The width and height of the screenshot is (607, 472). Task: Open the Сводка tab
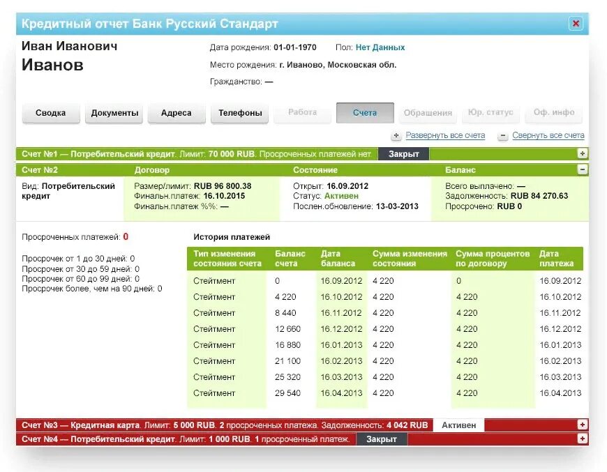(x=51, y=113)
